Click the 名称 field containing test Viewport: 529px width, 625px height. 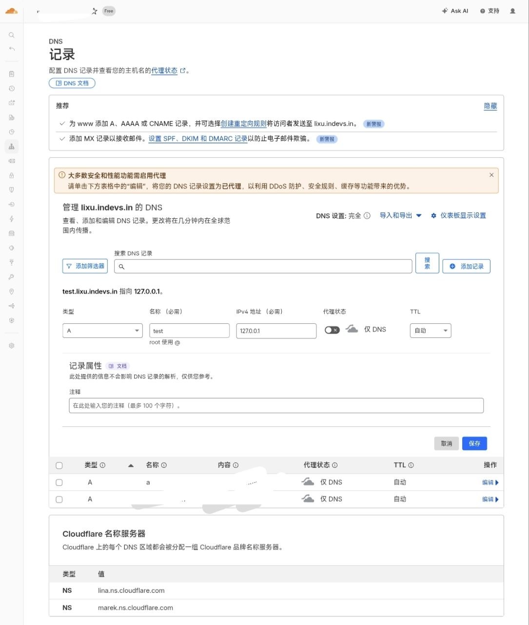[189, 331]
